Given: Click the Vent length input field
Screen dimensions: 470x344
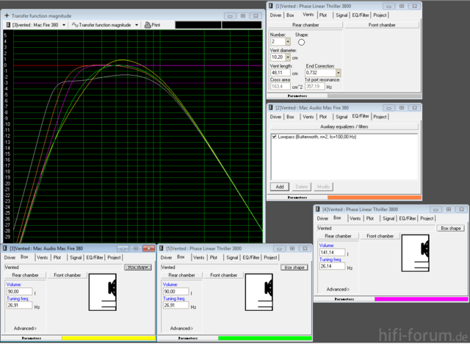Looking at the screenshot, I should [x=281, y=73].
